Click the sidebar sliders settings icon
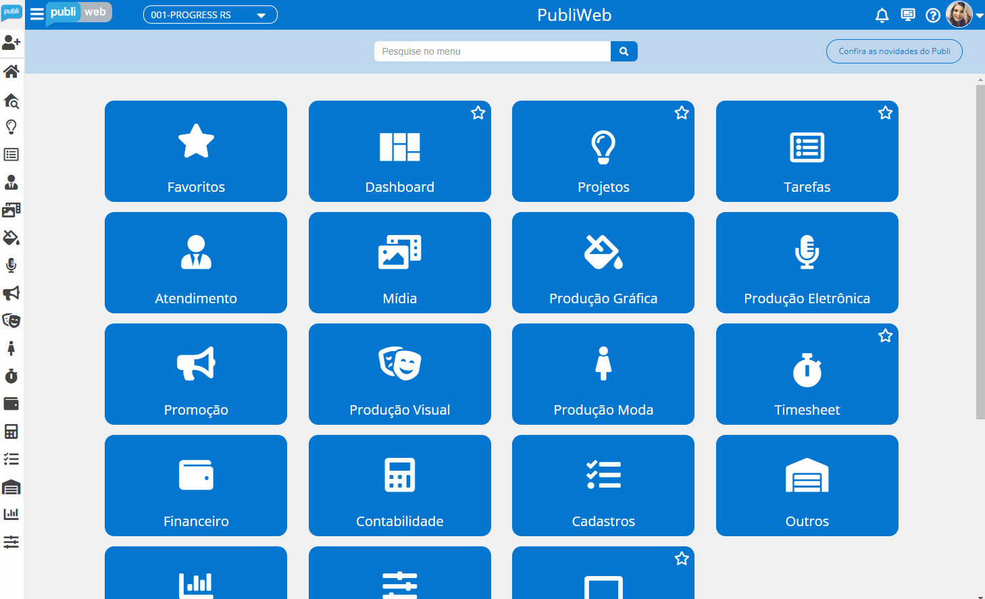 pyautogui.click(x=11, y=542)
